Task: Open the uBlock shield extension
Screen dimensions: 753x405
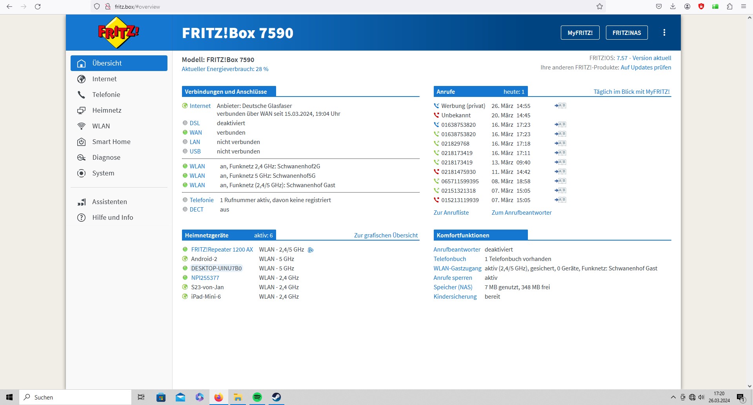Action: (x=701, y=7)
